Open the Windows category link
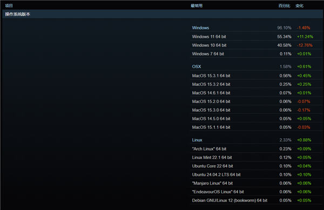Screen dimensions: 324x210 coord(200,28)
